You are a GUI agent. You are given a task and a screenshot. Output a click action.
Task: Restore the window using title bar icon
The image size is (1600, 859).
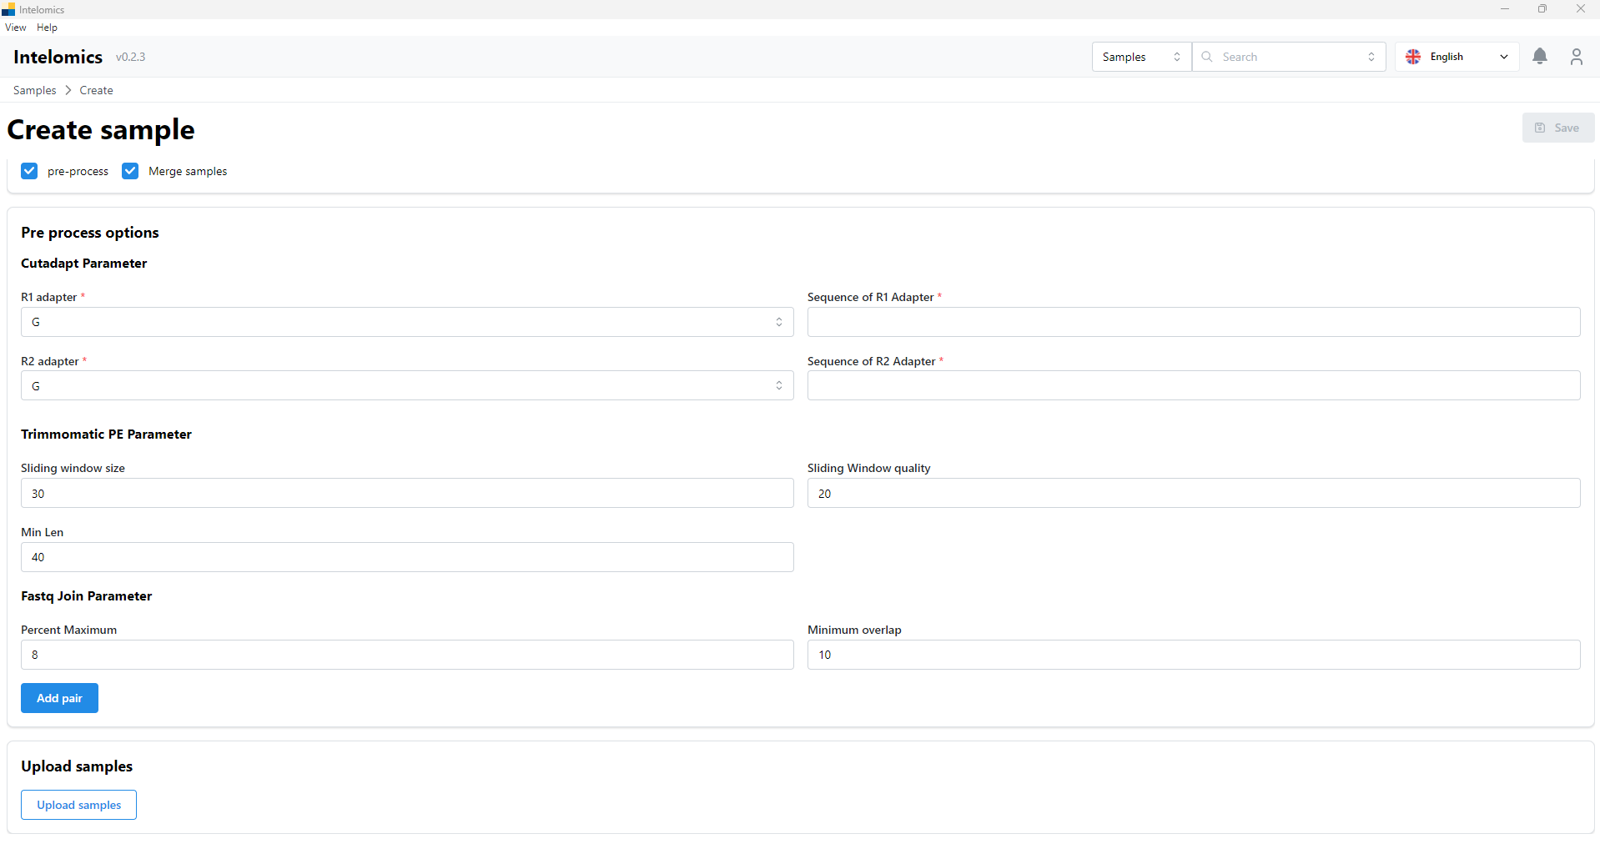[x=1542, y=9]
